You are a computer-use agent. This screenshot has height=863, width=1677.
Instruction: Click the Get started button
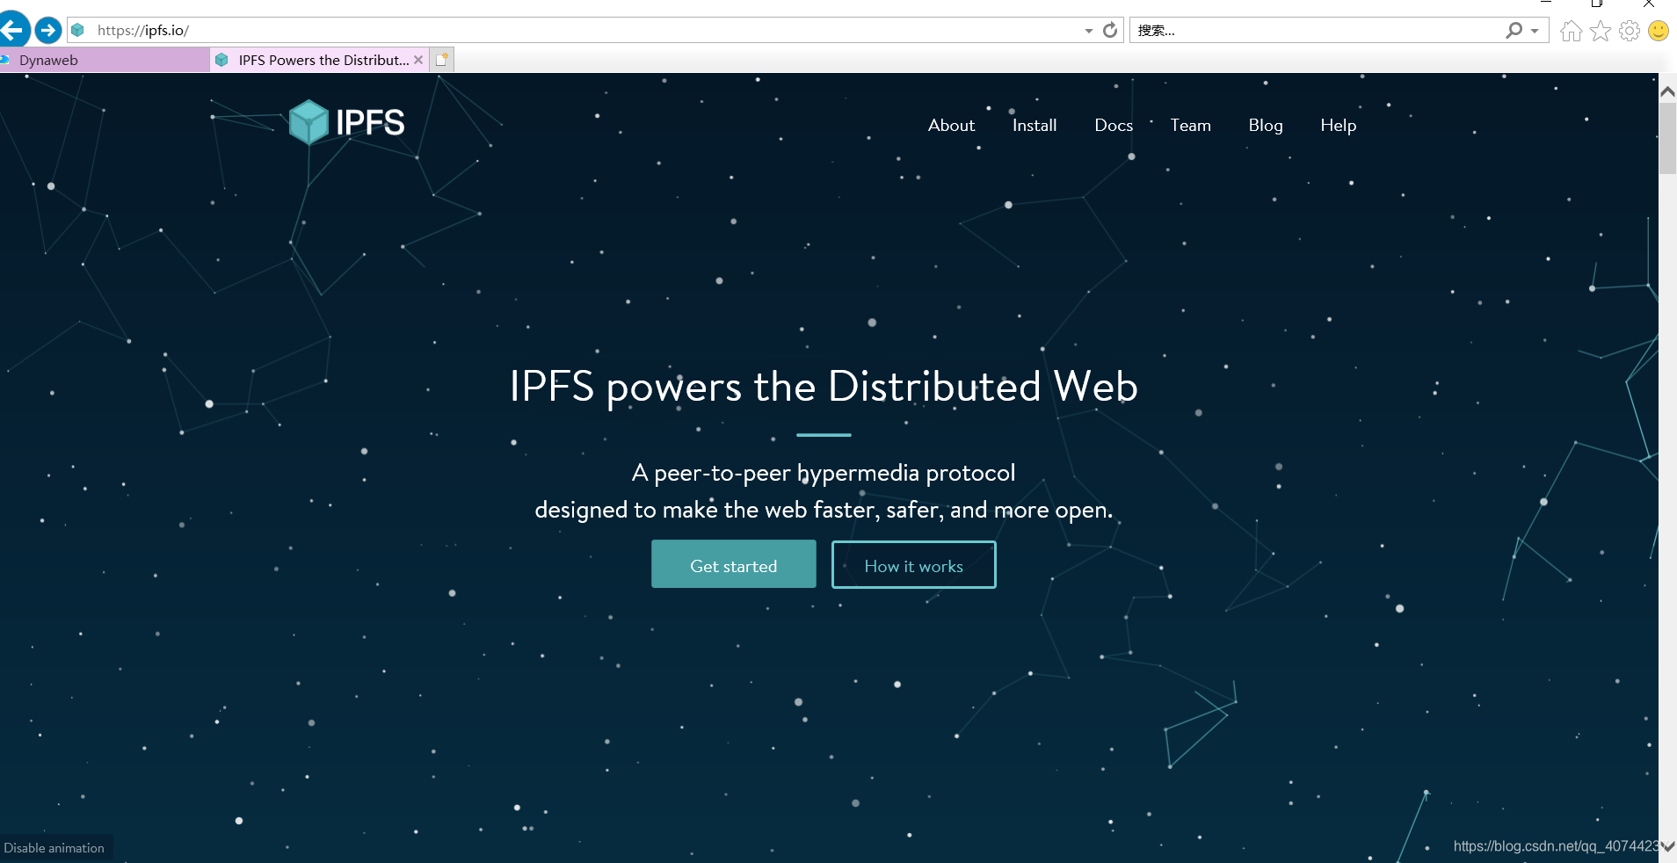(x=734, y=564)
